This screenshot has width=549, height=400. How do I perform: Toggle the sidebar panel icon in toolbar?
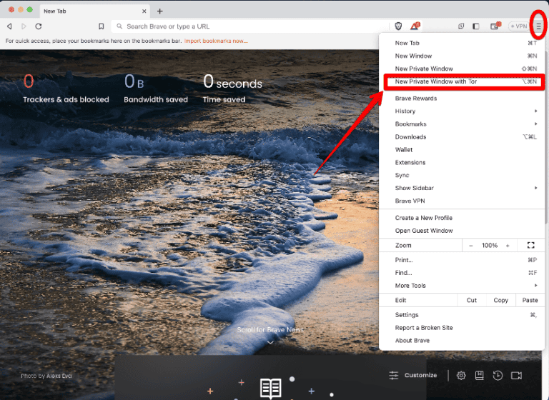[476, 26]
